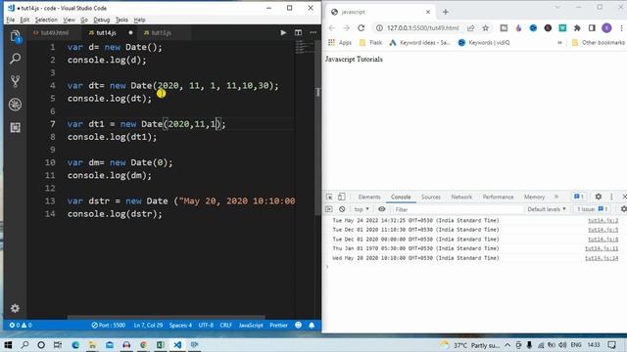Viewport: 627px width, 352px height.
Task: Bookmark this page with the star icon
Action: click(486, 28)
